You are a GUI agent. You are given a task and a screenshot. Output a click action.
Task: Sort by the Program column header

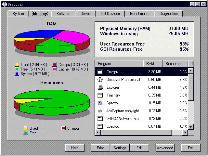click(x=119, y=64)
